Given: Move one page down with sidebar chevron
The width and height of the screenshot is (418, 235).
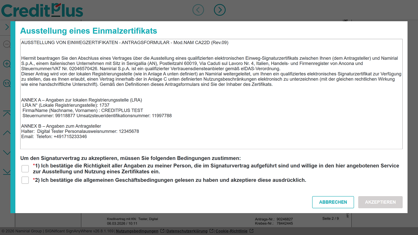Looking at the screenshot, I should [x=7, y=152].
